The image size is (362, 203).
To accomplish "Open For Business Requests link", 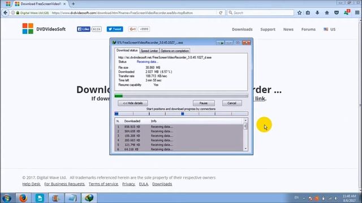I will [x=64, y=184].
